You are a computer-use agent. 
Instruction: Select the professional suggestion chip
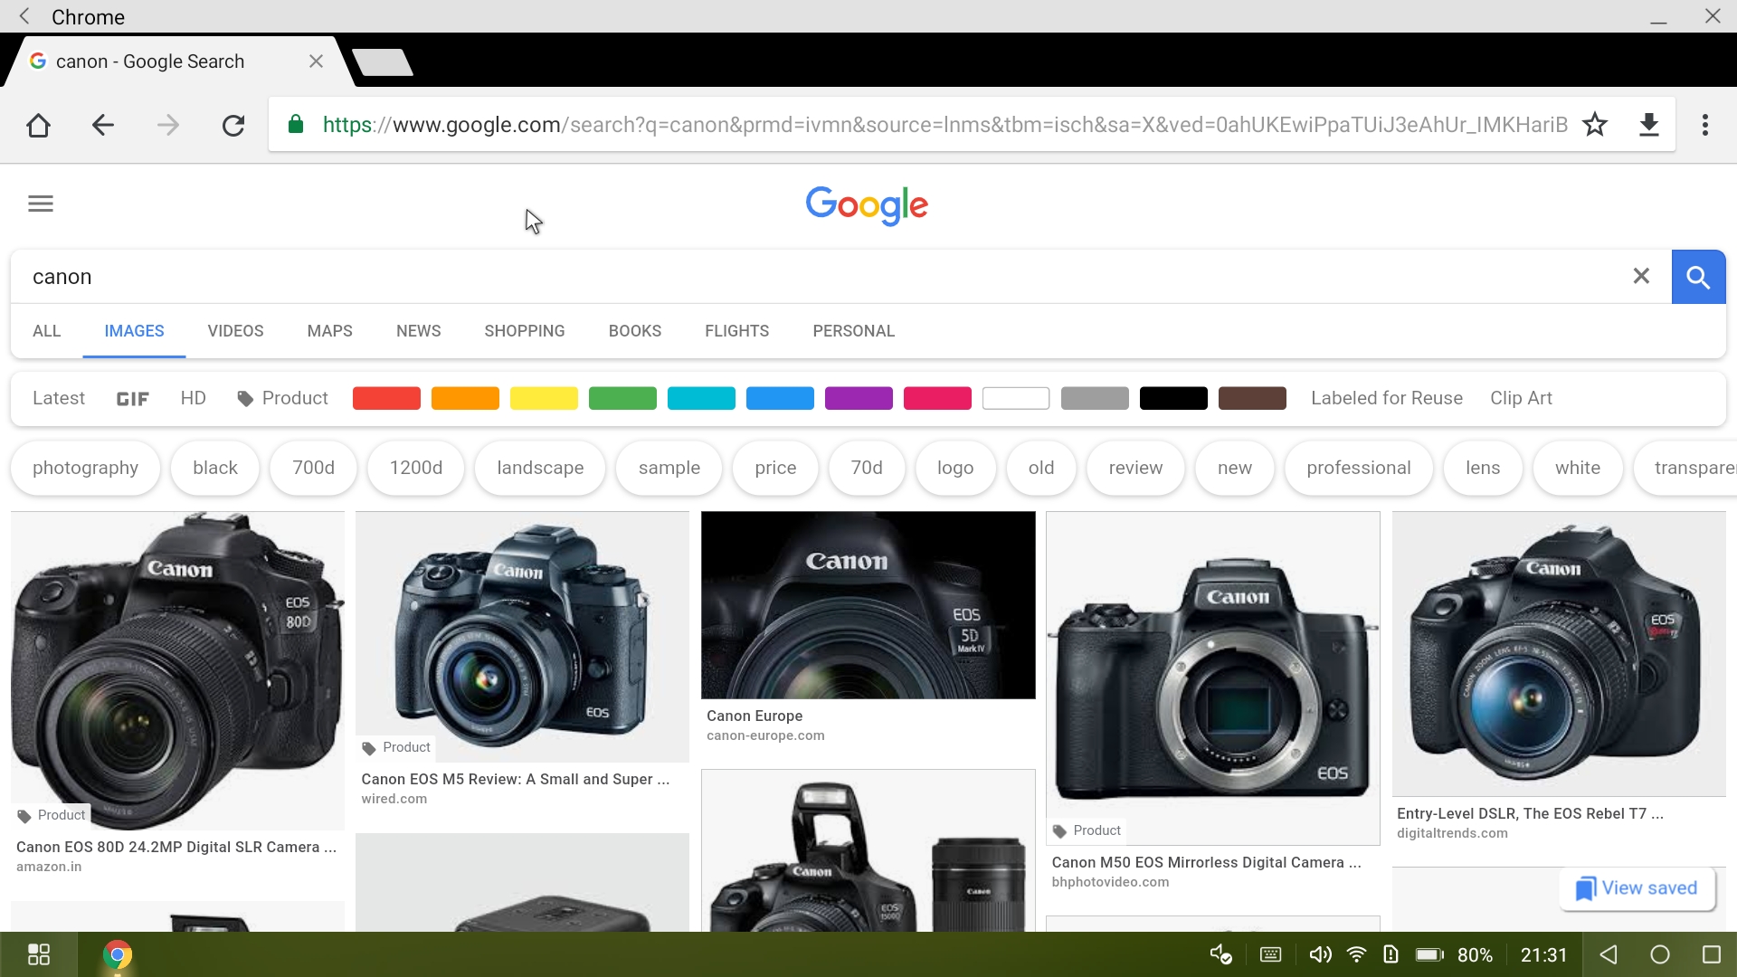(x=1358, y=468)
